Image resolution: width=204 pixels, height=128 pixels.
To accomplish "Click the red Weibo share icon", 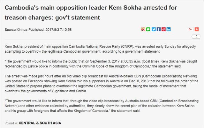I will 163,29.
